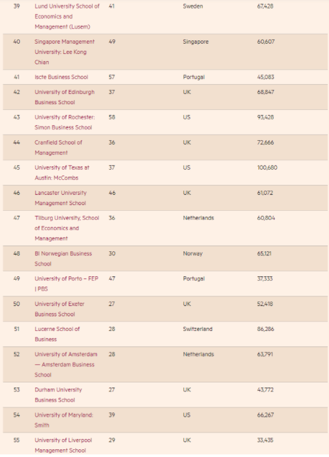Visit University of Texas at Austin: McCombs

(x=62, y=172)
